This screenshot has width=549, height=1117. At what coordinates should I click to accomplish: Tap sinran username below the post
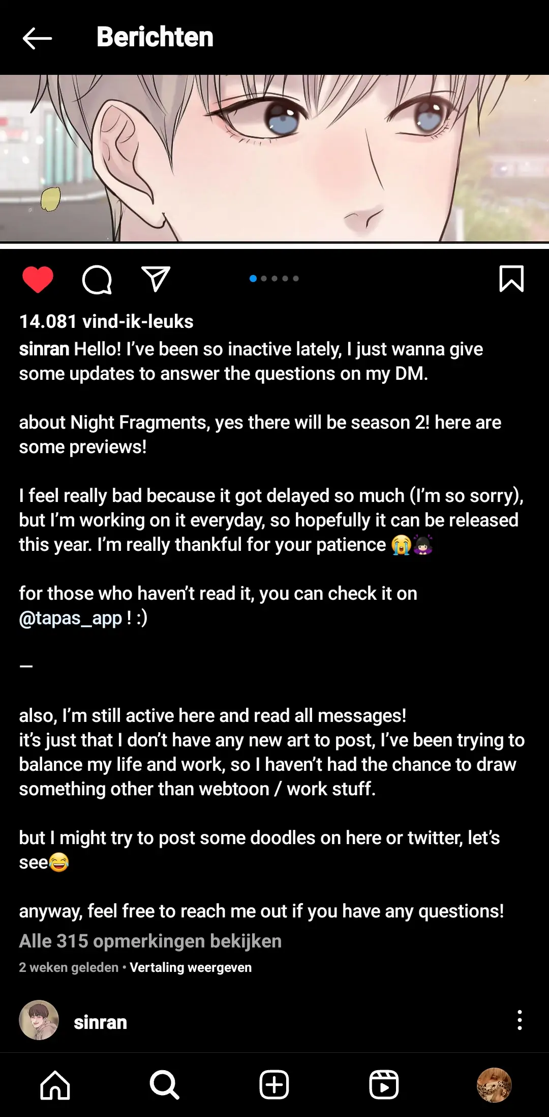tap(101, 1022)
